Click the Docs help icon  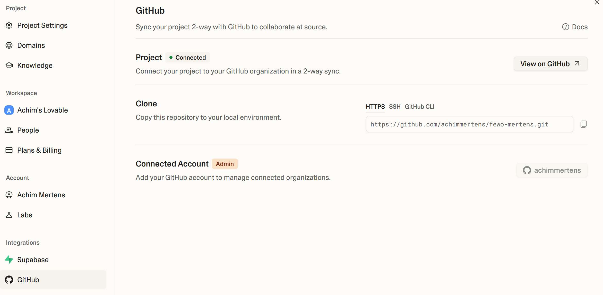(565, 27)
